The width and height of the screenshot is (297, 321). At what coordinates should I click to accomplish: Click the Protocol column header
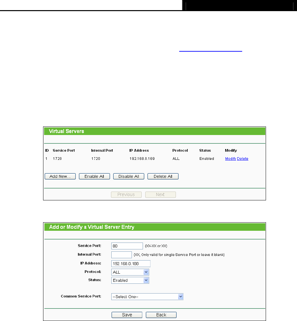[180, 150]
